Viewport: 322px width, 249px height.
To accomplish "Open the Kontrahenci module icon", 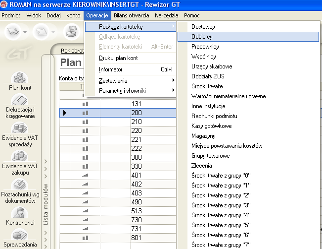I will pyautogui.click(x=20, y=213).
